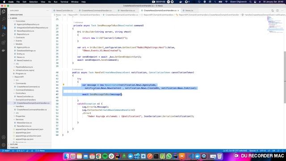Image resolution: width=286 pixels, height=161 pixels.
Task: Click the editor minimap preview
Action: (x=275, y=25)
